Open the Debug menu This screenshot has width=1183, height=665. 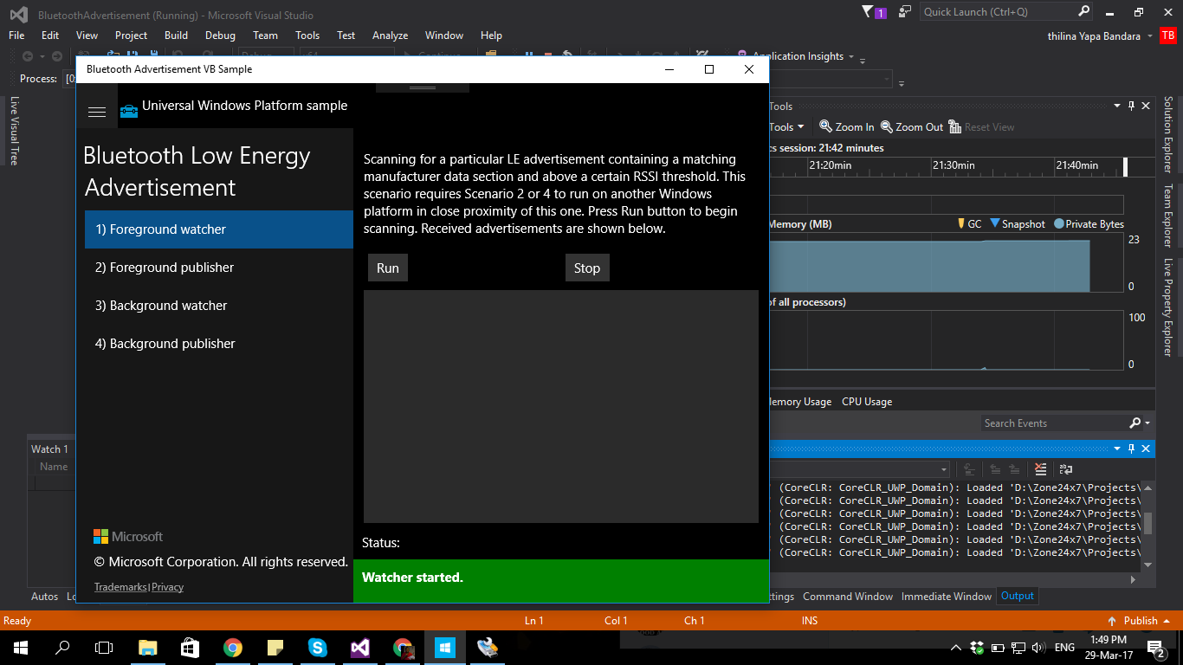click(x=220, y=36)
